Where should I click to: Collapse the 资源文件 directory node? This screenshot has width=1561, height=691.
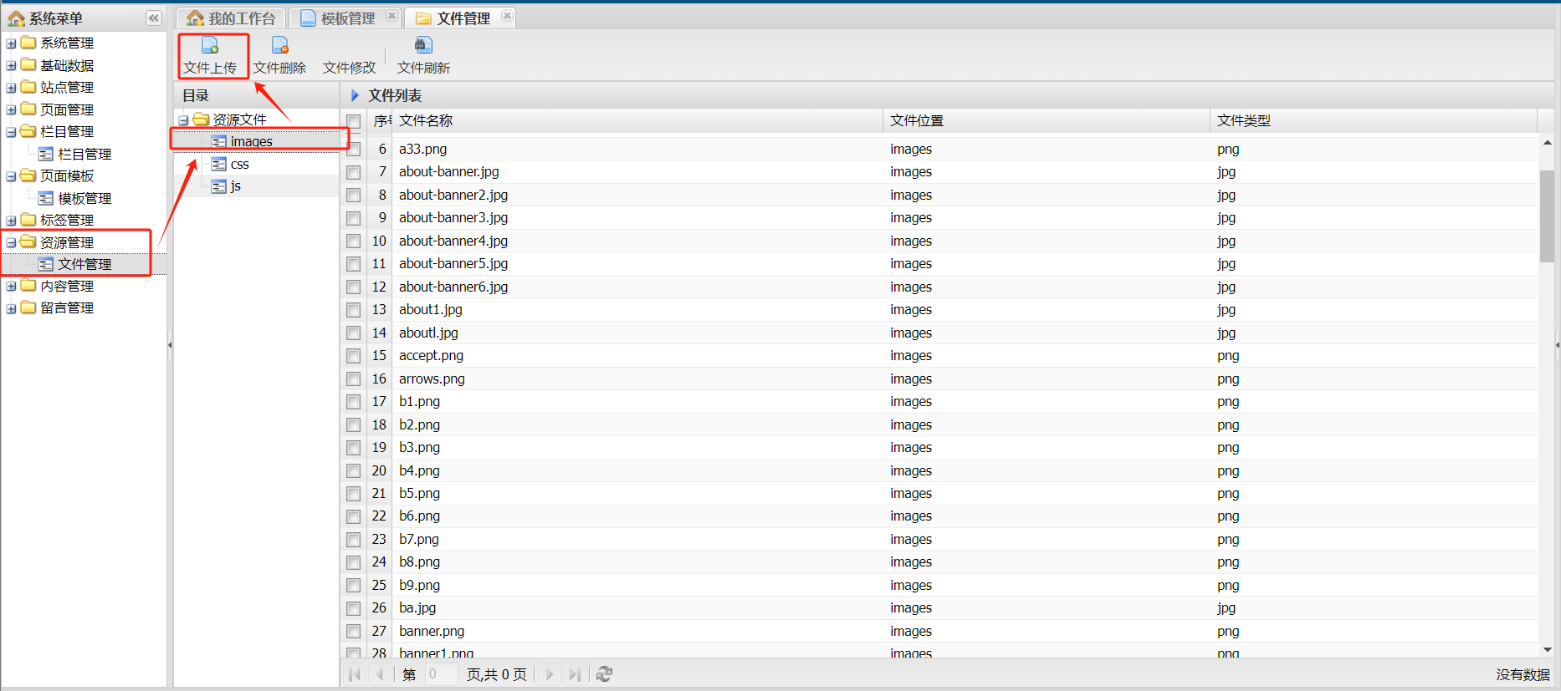(x=183, y=120)
